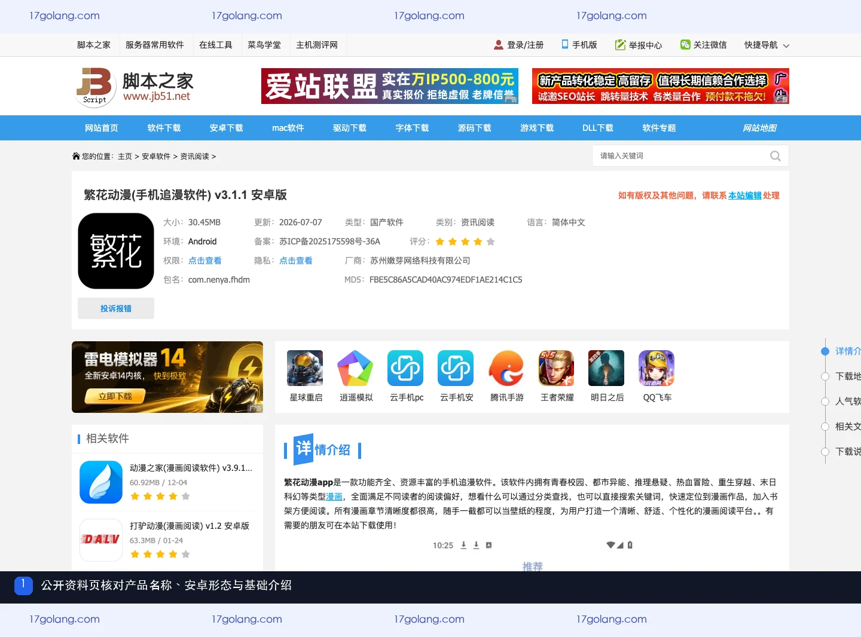The height and width of the screenshot is (637, 861).
Task: Open 打驴动漫(漫画阅读) v1.2 安卓版 title
Action: (x=190, y=526)
